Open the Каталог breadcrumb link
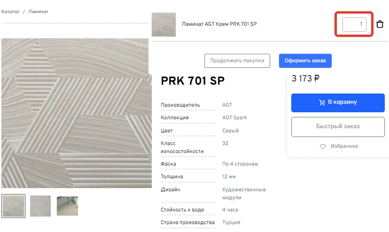The image size is (389, 232). (x=10, y=11)
